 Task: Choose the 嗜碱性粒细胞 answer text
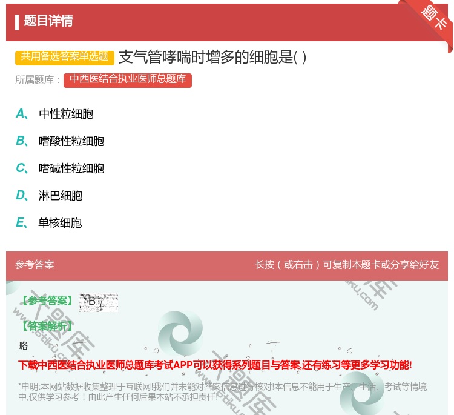(71, 168)
